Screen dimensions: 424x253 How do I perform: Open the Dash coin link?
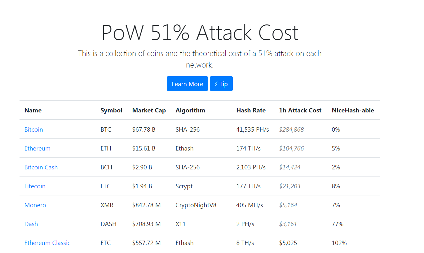point(31,224)
